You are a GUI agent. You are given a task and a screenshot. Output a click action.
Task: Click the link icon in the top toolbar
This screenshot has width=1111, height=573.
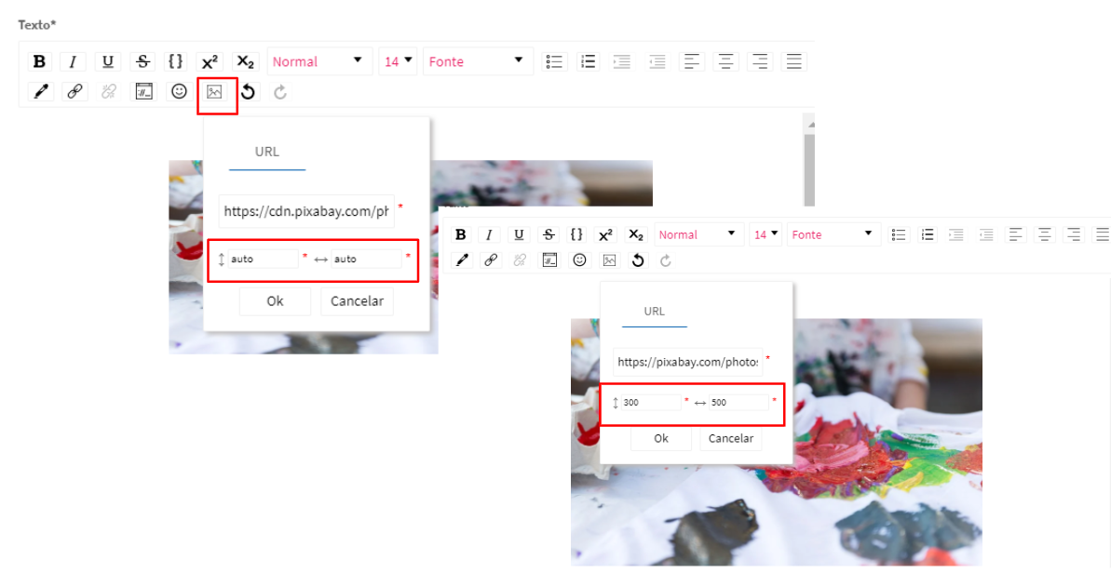point(74,91)
